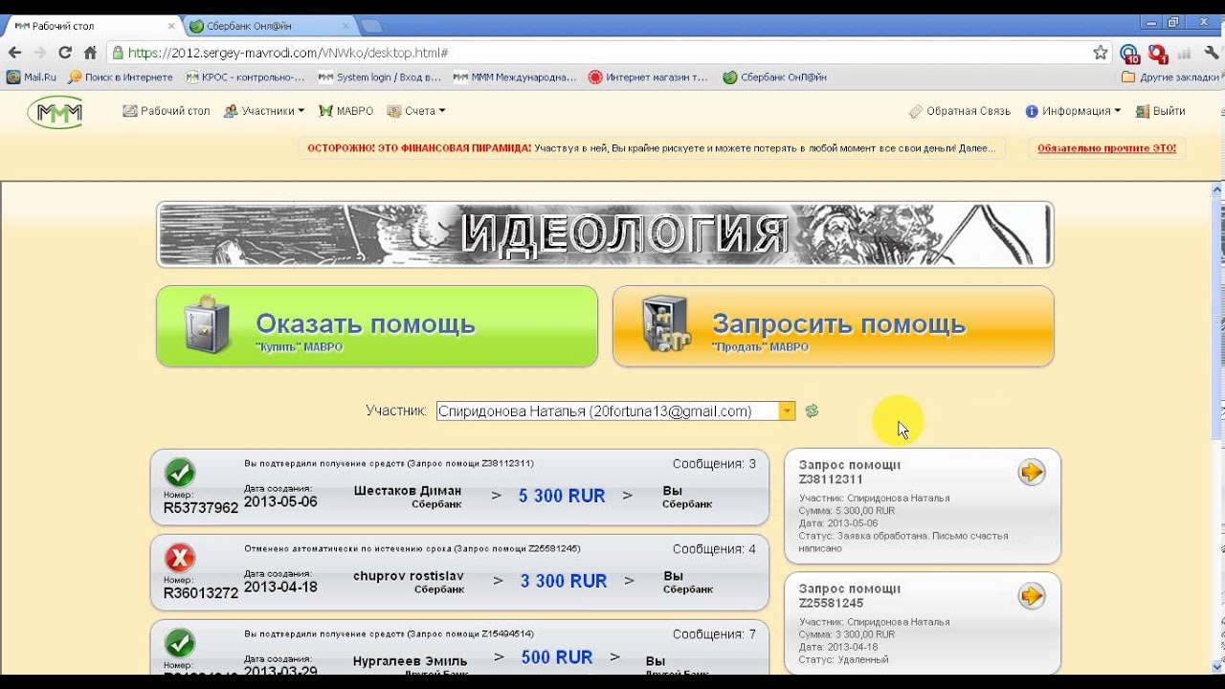Click green checkmark on the 500 RUR order

180,642
